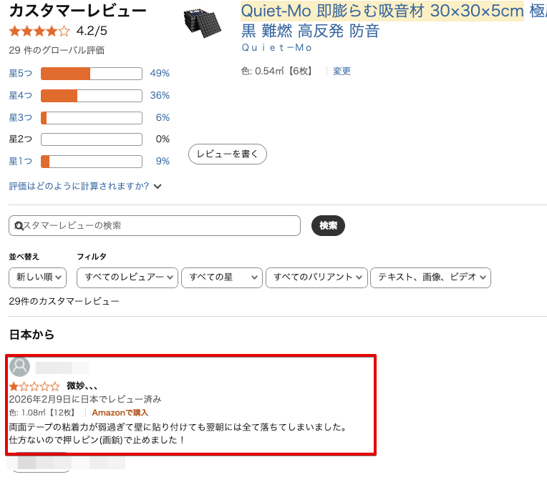Open the 微妙、、、 review title
547x487 pixels.
tap(82, 386)
